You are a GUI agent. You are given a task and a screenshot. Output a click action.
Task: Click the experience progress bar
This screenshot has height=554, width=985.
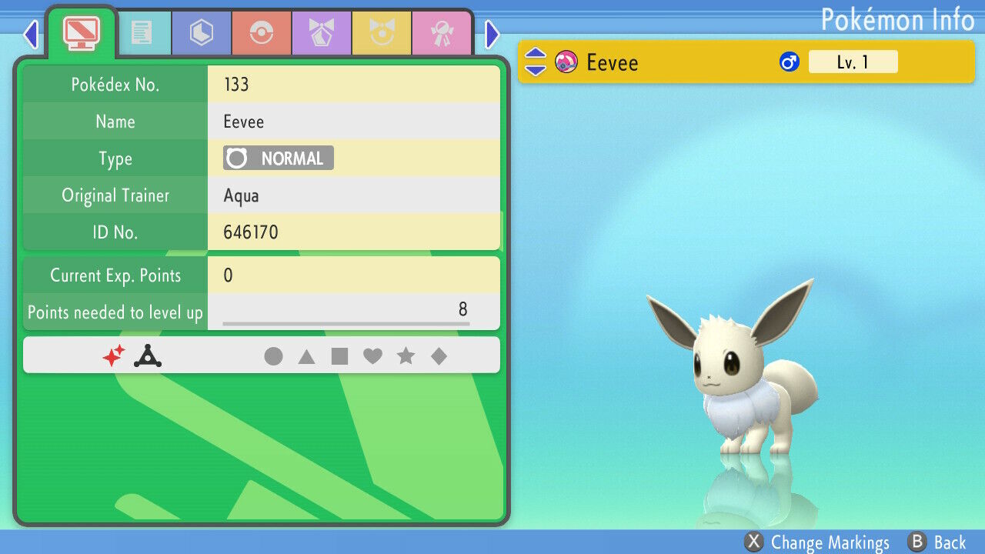[x=346, y=324]
